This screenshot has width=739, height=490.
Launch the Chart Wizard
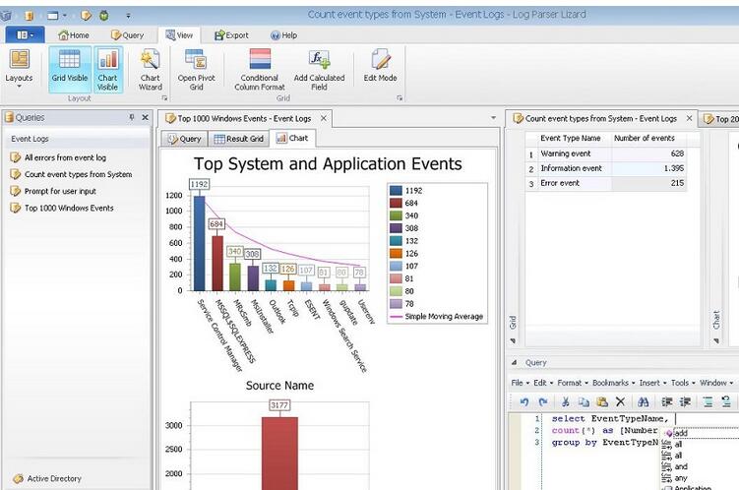[151, 69]
